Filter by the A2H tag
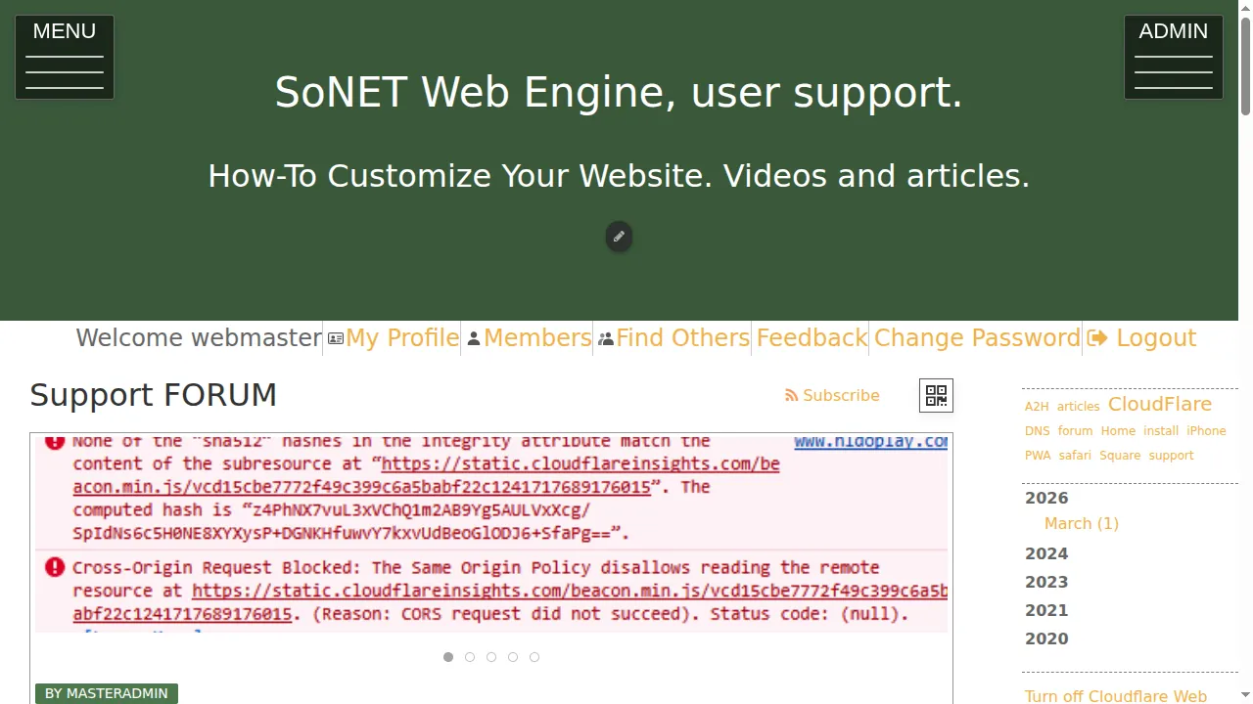 click(1037, 407)
